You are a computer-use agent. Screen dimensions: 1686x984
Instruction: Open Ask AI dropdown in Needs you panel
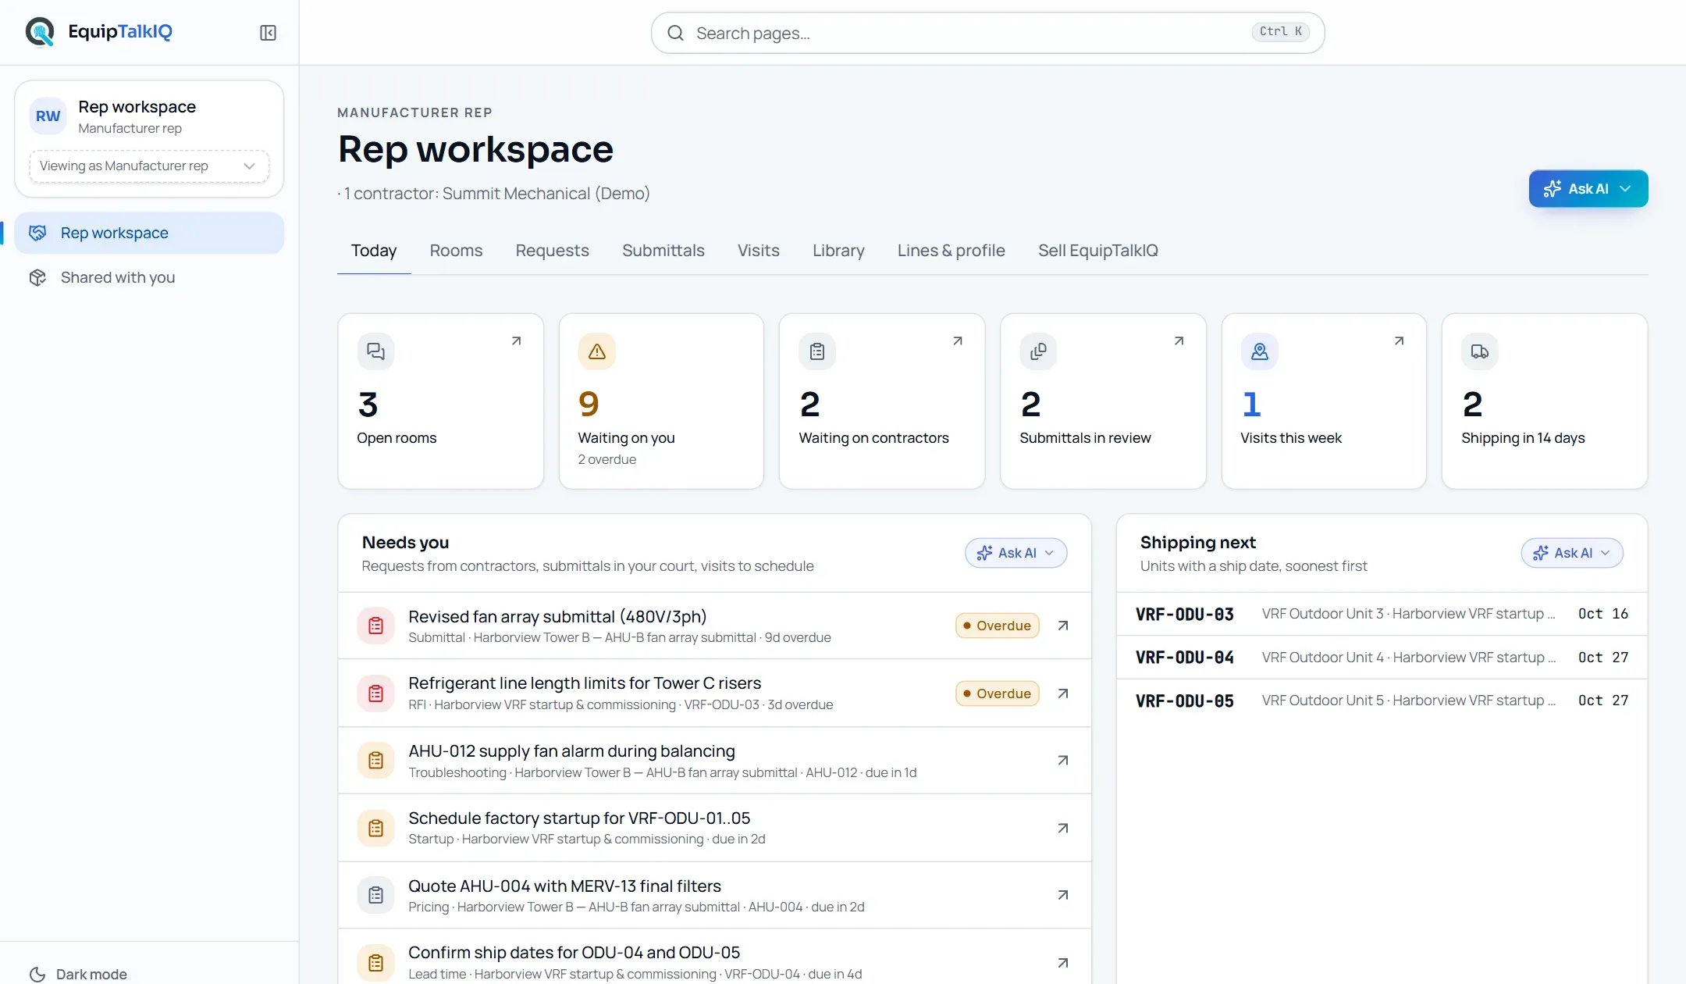click(x=1016, y=553)
